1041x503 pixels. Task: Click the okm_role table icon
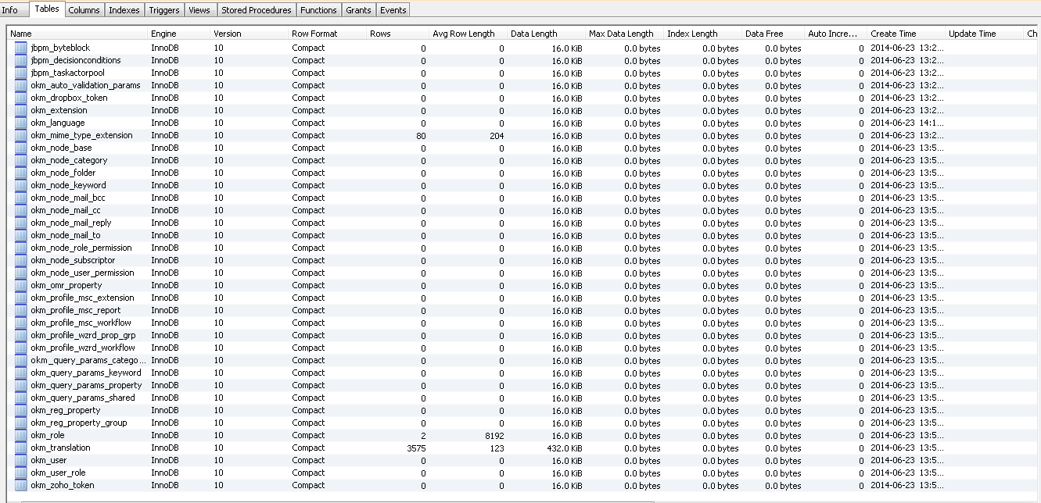pos(20,436)
